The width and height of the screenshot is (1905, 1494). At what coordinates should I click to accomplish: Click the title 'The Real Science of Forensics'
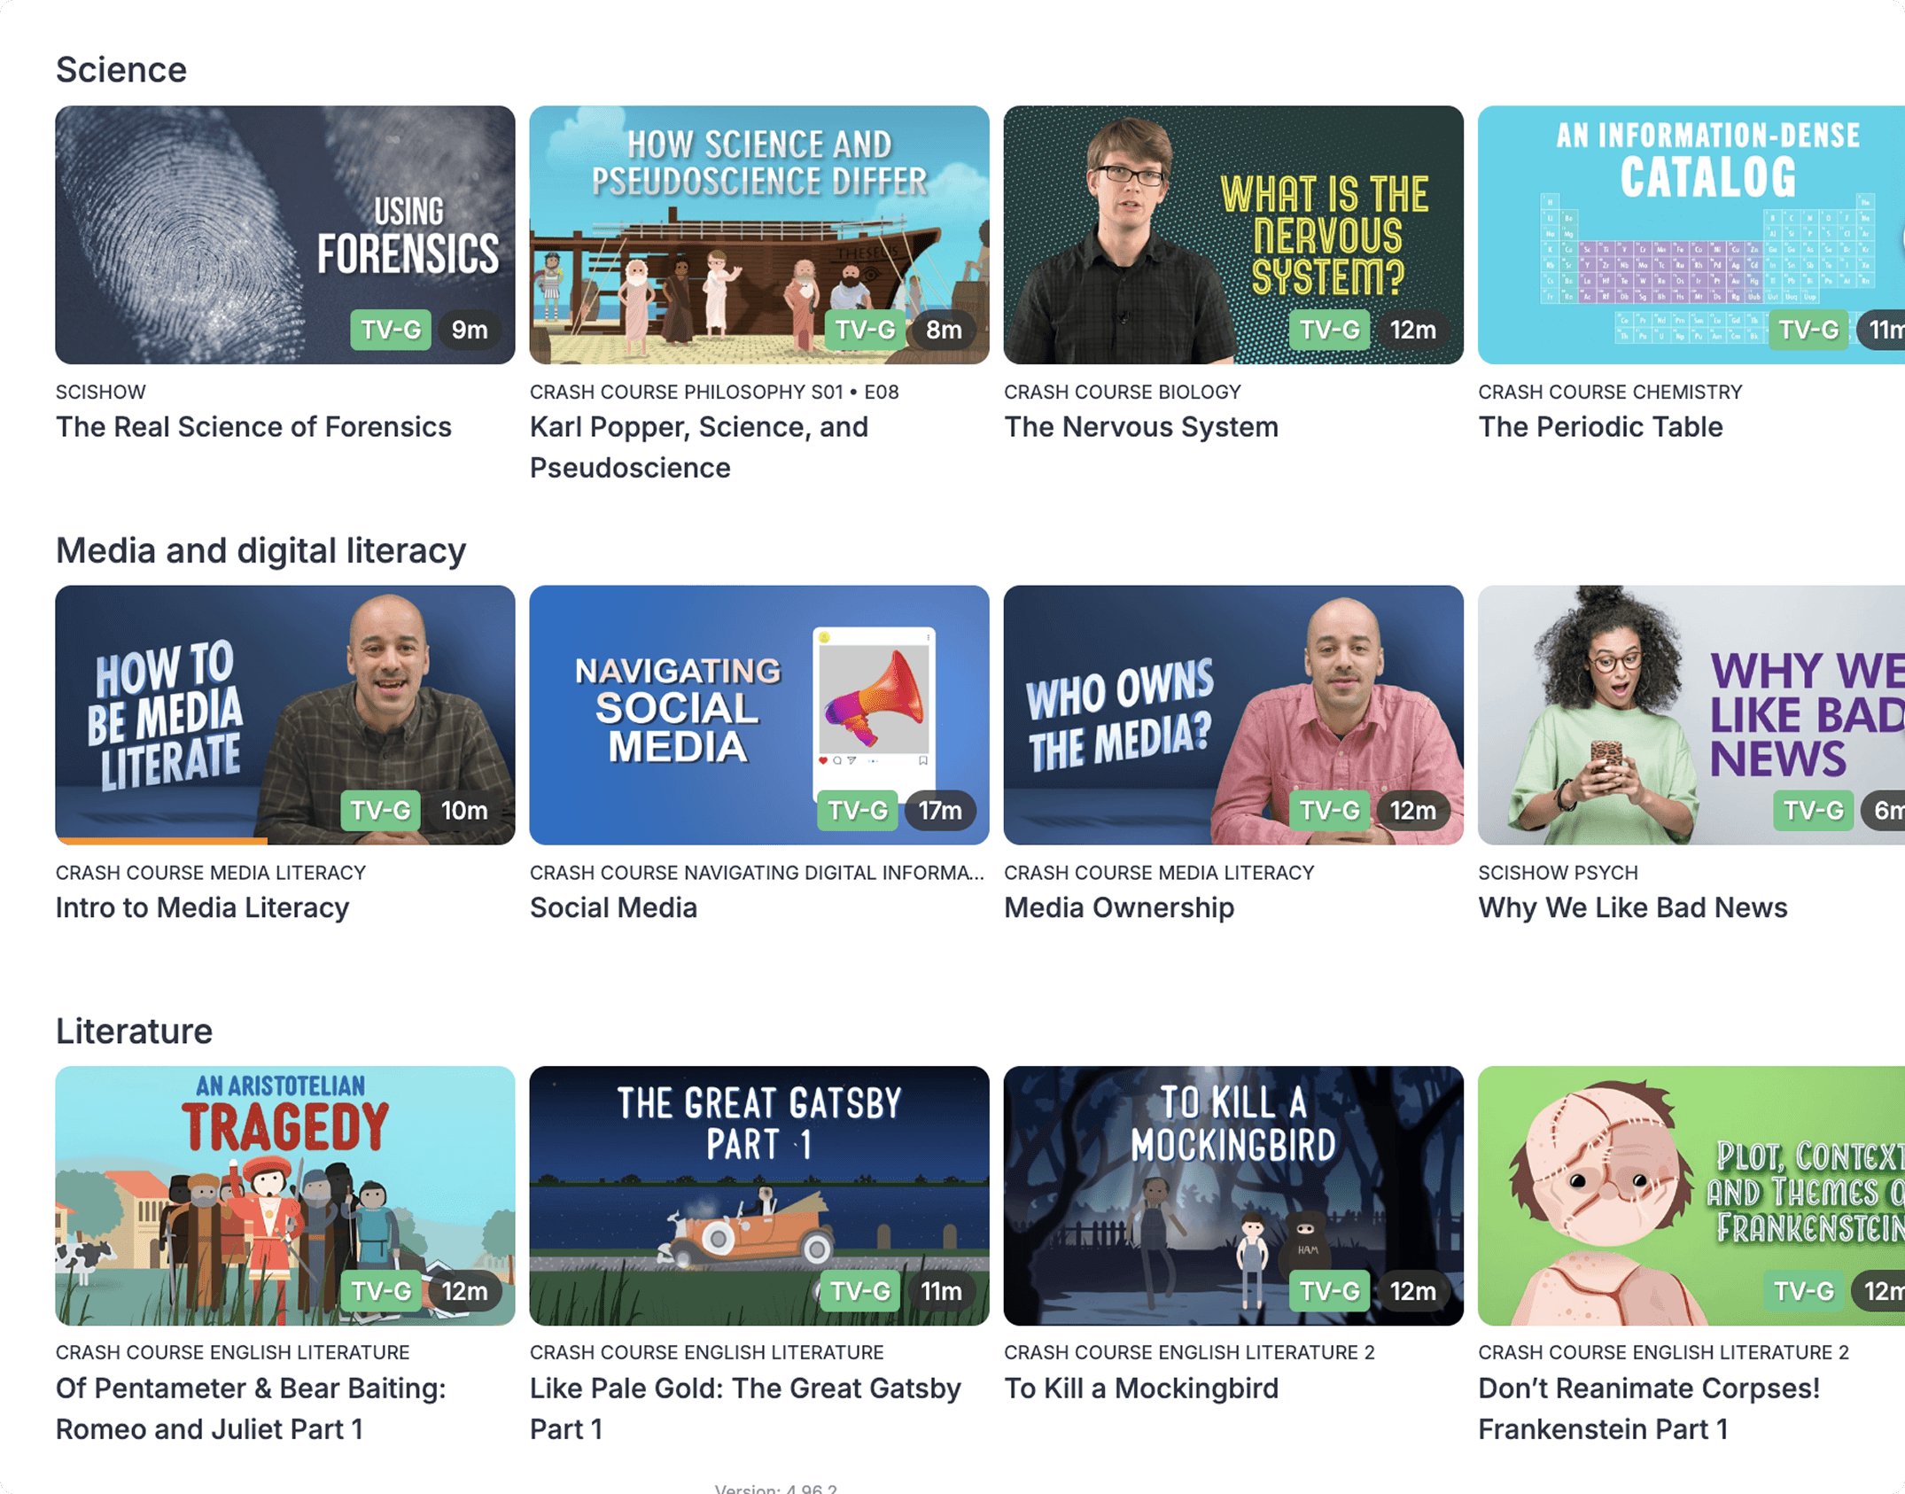[x=253, y=427]
